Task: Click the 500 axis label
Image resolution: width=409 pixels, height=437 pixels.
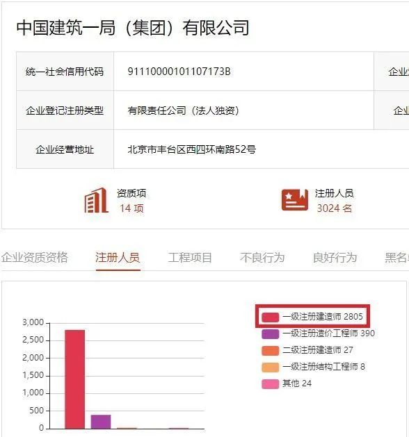Action: (37, 411)
